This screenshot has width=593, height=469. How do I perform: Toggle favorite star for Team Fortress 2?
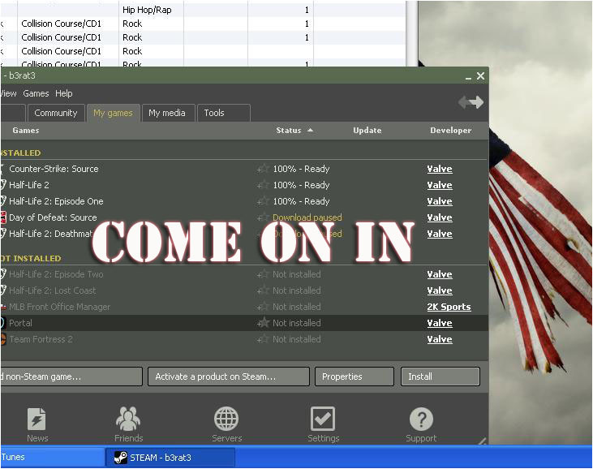coord(263,339)
